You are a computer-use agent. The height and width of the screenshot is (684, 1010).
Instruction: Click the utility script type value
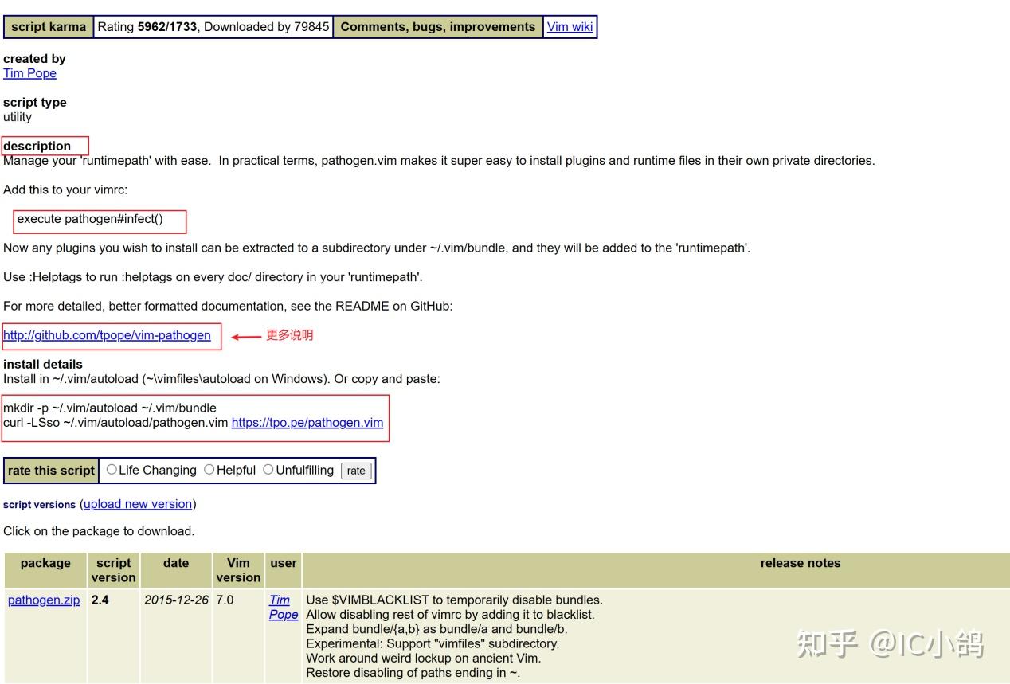point(18,117)
